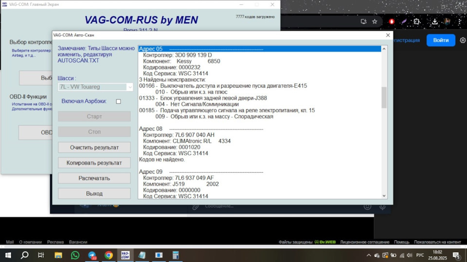The width and height of the screenshot is (467, 262).
Task: Click the microphone icon in the chat bar
Action: point(382,206)
